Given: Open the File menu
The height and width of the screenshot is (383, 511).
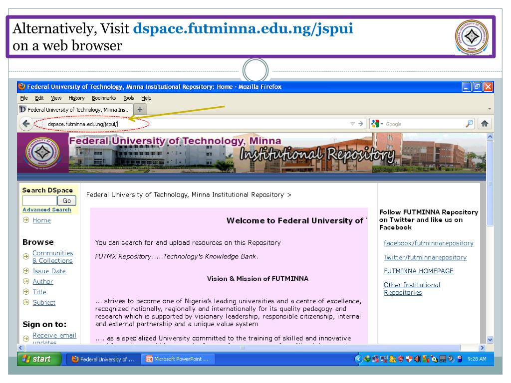Looking at the screenshot, I should click(24, 98).
